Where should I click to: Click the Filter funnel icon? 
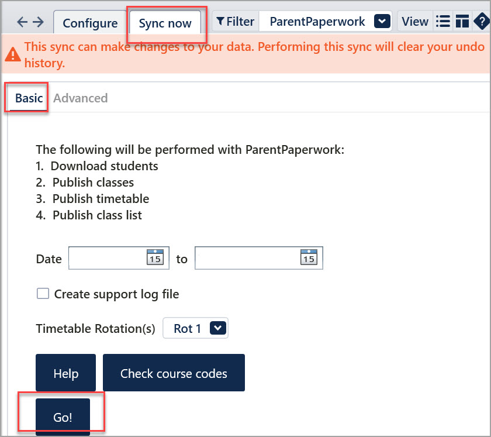(220, 21)
